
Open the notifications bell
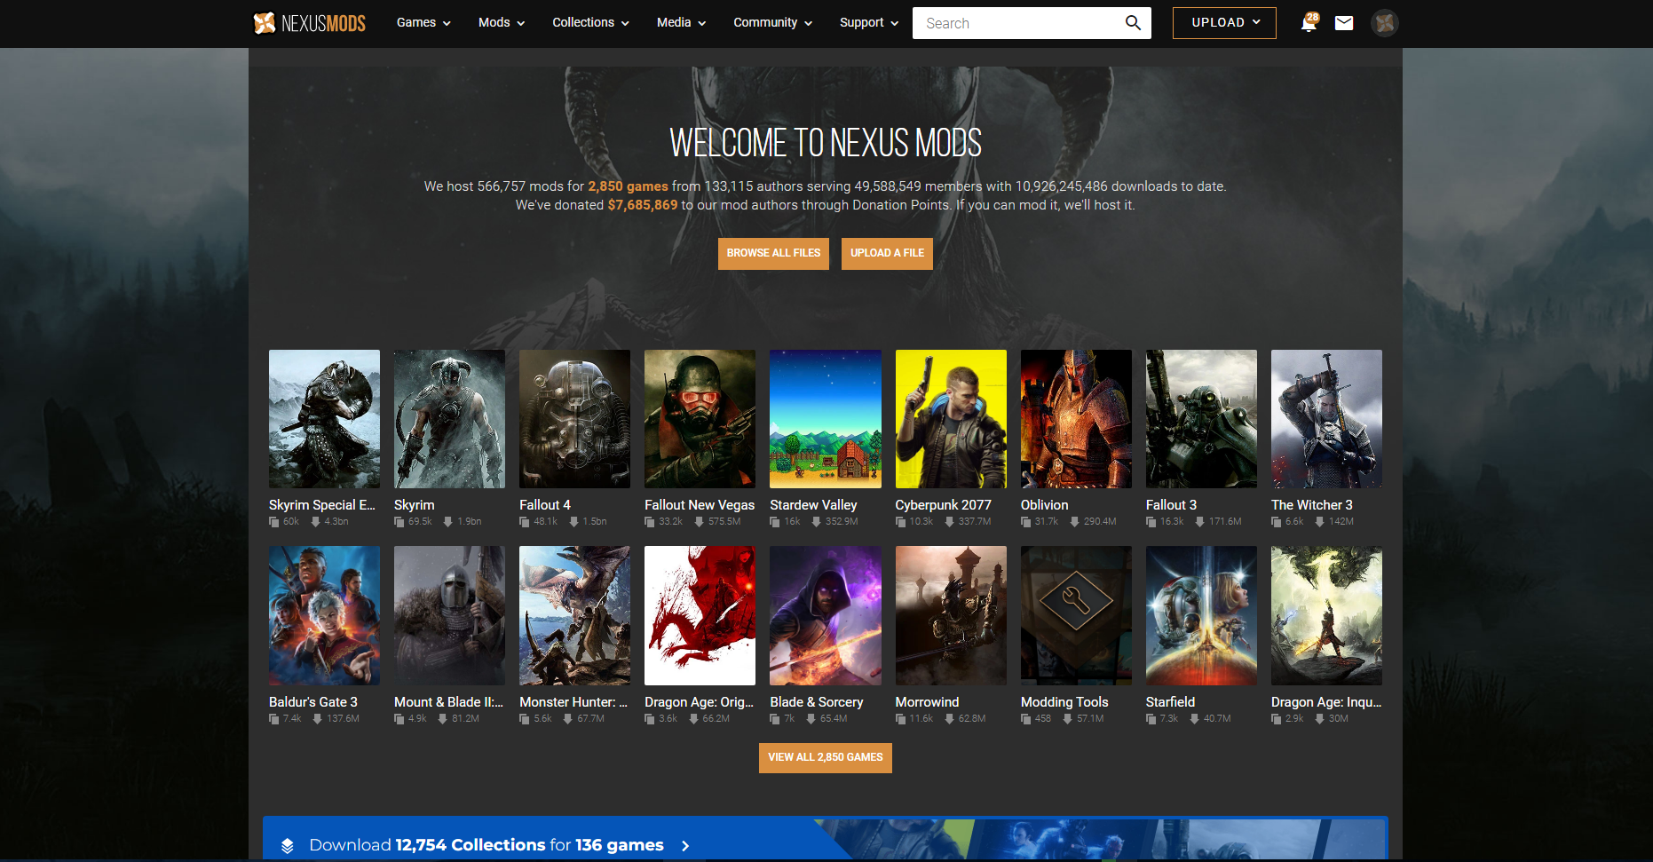[1309, 23]
